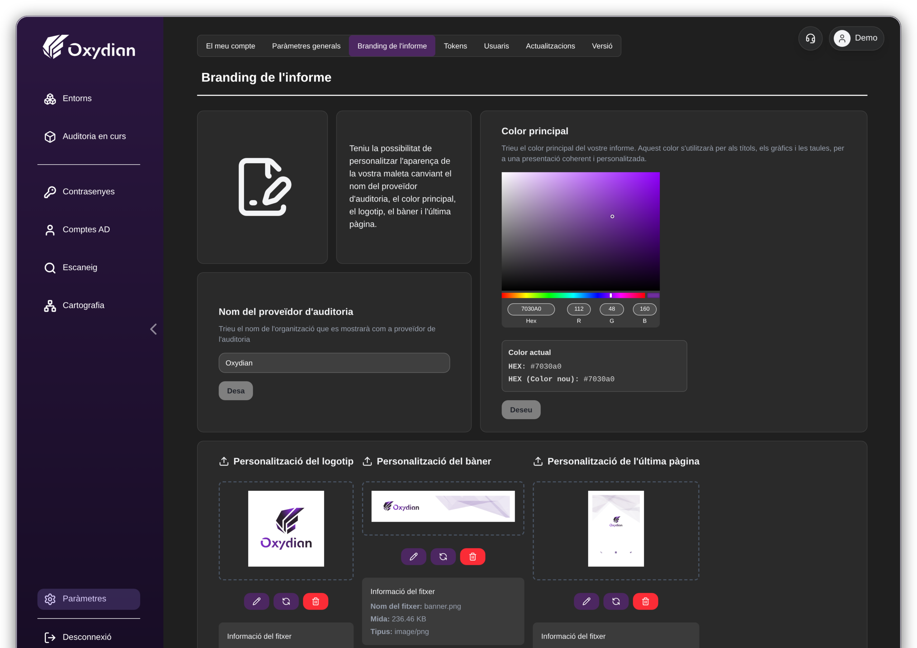Click the Auditoria en curs cube icon
The width and height of the screenshot is (917, 648).
point(50,136)
